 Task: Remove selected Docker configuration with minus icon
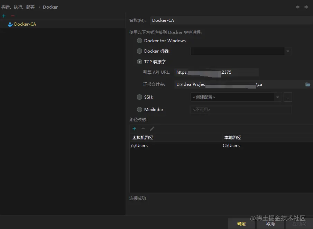click(13, 16)
